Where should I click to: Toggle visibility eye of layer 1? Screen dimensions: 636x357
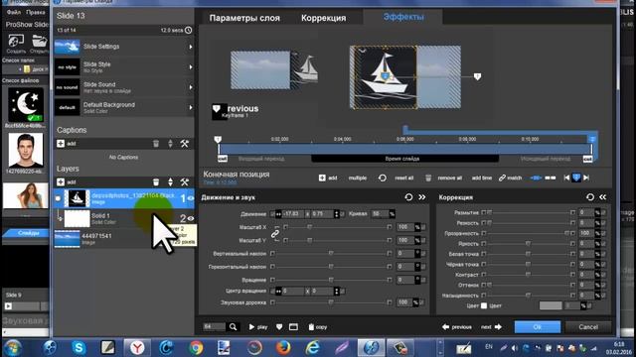190,198
